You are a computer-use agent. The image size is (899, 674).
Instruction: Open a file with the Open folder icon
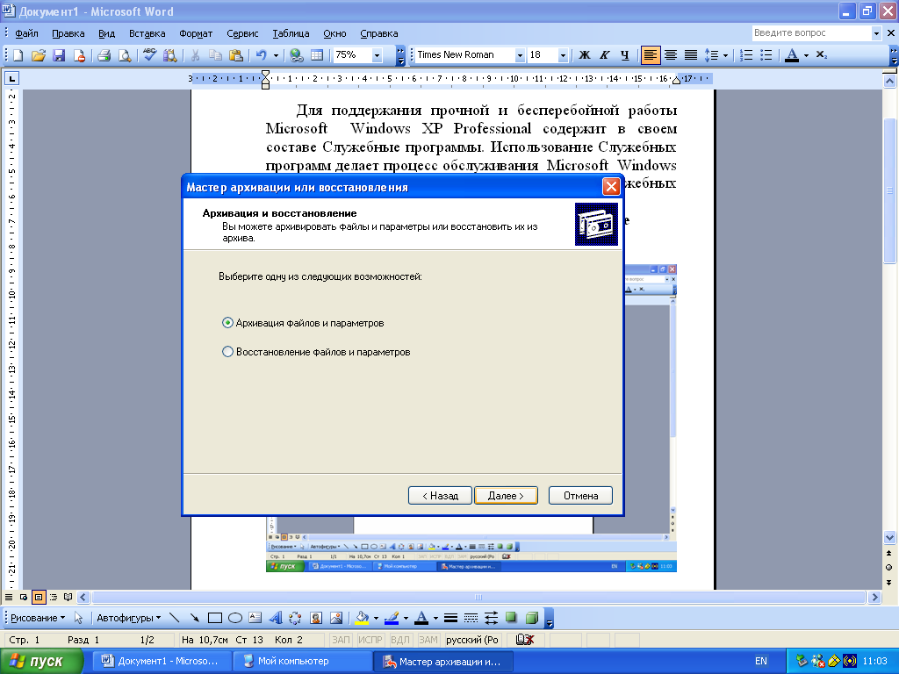[39, 55]
